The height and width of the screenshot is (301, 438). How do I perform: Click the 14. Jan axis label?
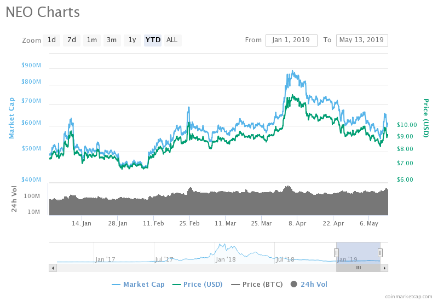[x=82, y=223]
